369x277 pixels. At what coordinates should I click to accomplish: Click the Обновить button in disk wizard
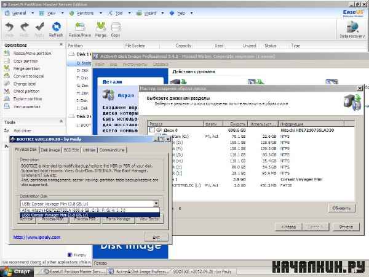coord(341,208)
